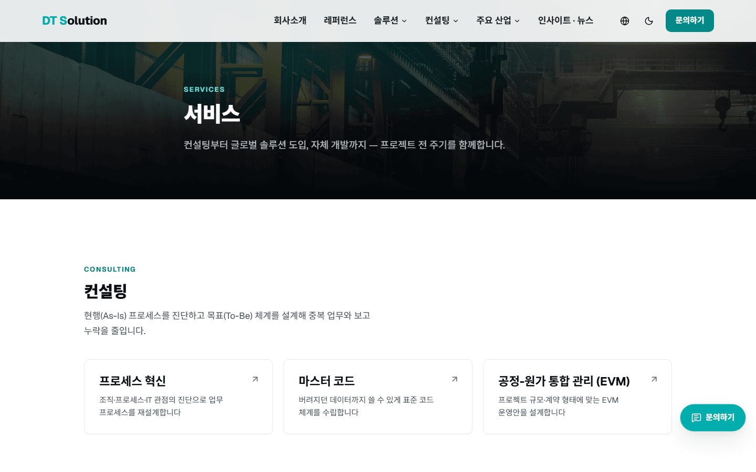Click the SERVICES label text
Viewport: 756px width, 472px height.
(x=204, y=89)
